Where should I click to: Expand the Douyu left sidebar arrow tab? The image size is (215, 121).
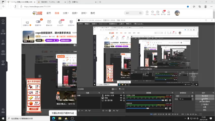point(6,67)
